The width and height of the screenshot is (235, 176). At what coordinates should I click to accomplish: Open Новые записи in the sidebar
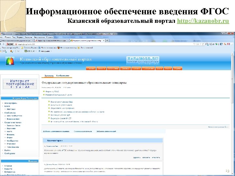(13, 119)
